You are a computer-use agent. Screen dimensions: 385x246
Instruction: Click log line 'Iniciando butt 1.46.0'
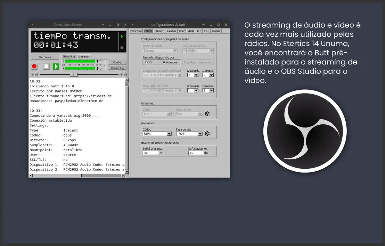pyautogui.click(x=52, y=86)
